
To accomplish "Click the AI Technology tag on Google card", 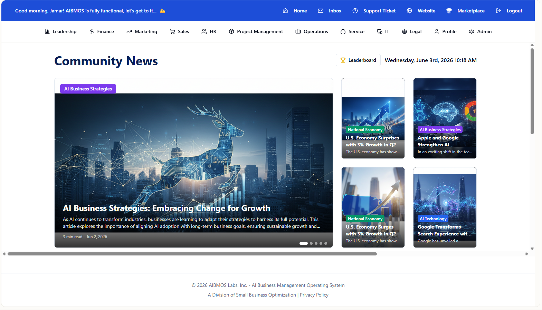I will pos(433,219).
